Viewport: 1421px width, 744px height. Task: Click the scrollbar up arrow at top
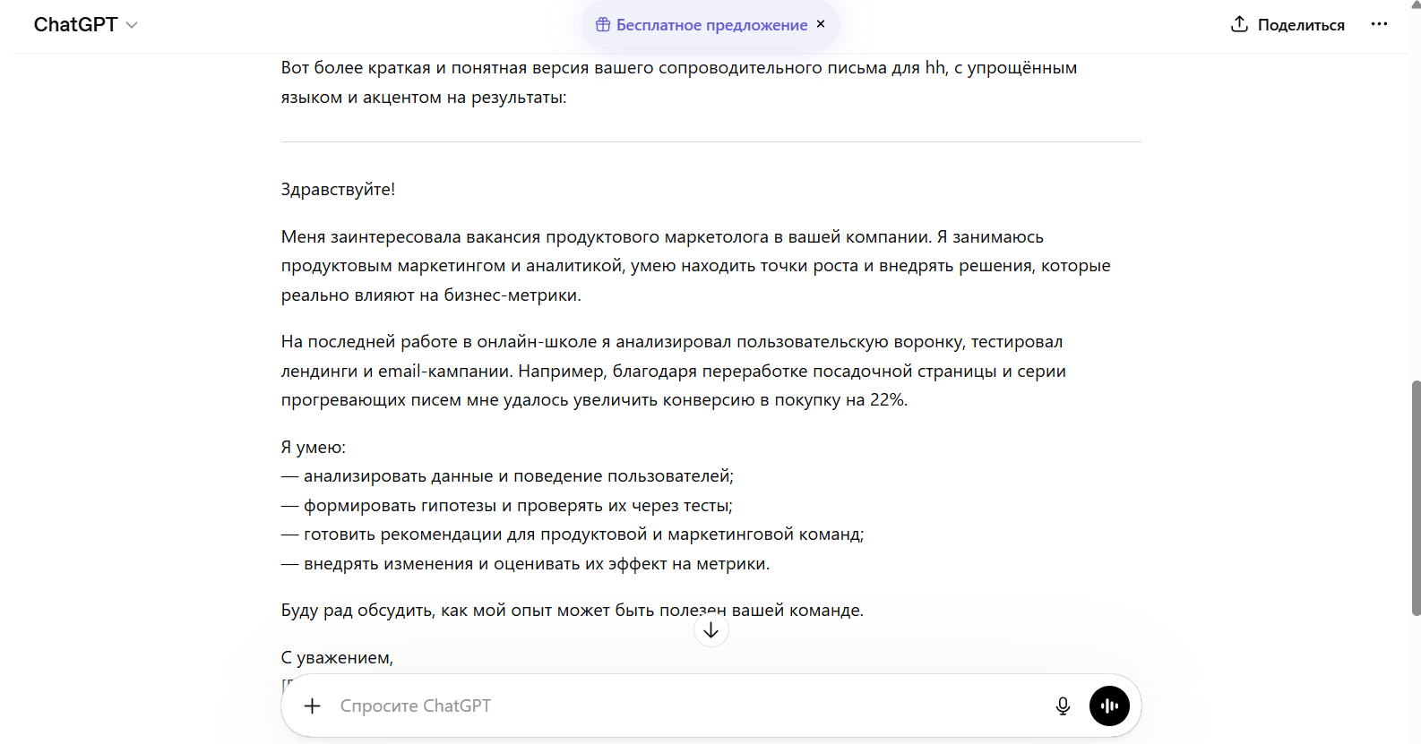[x=1416, y=4]
